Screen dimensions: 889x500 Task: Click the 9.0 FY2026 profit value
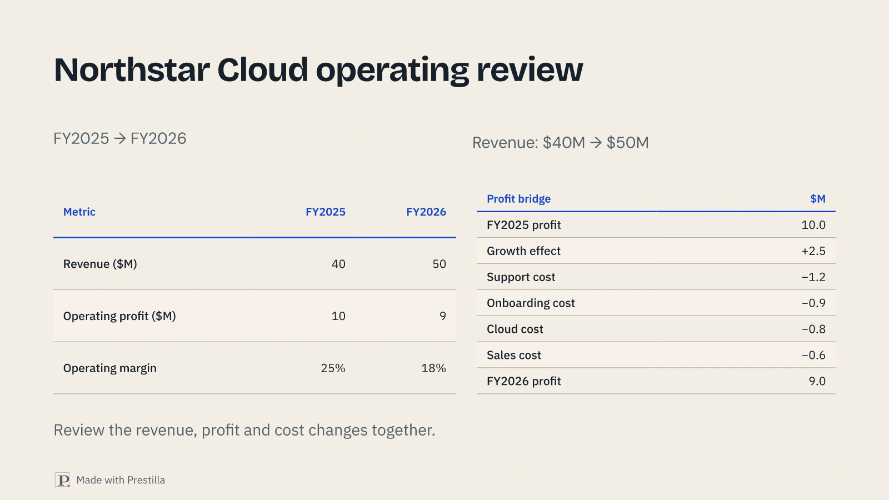pos(817,382)
